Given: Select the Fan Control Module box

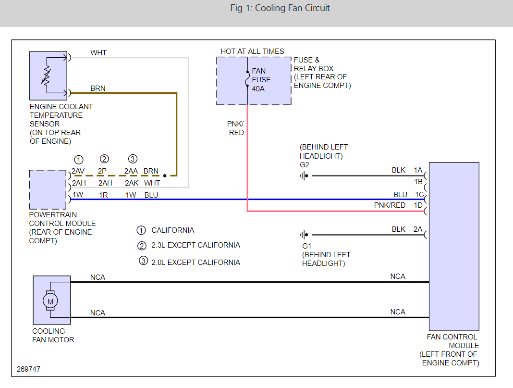Looking at the screenshot, I should pyautogui.click(x=453, y=246).
